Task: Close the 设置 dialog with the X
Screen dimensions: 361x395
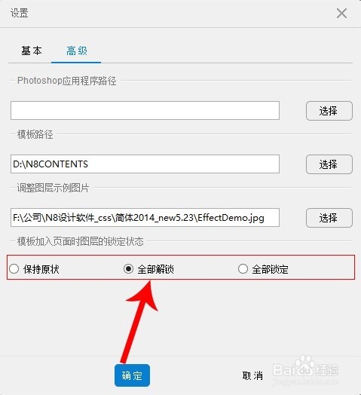Action: (341, 13)
